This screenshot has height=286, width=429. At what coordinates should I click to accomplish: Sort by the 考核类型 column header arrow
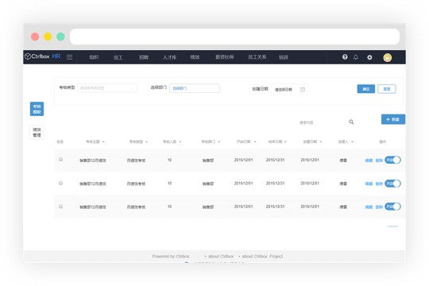tap(147, 141)
